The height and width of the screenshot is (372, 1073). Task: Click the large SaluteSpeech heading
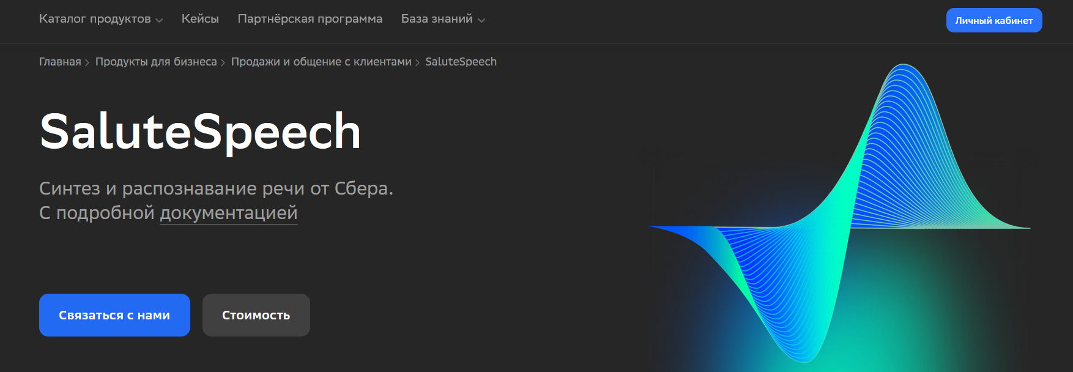point(200,132)
